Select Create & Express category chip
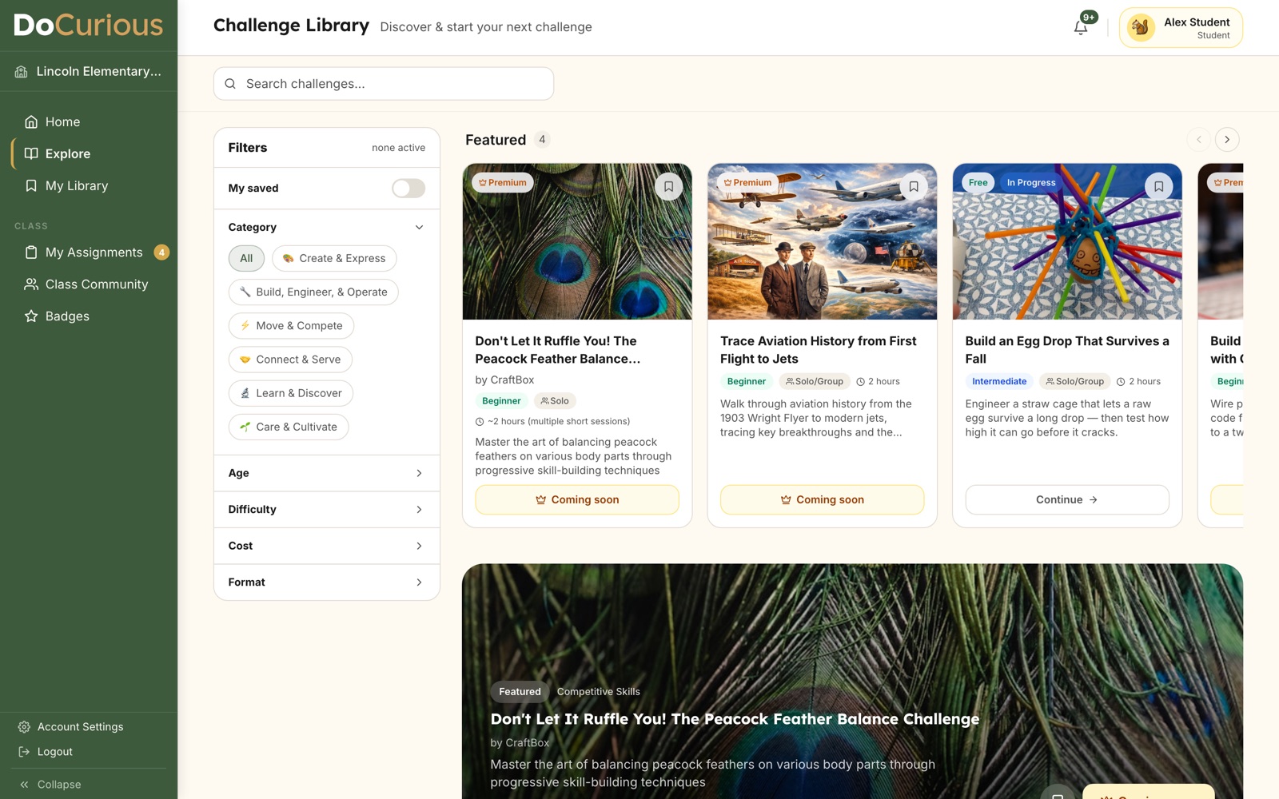This screenshot has width=1279, height=799. pyautogui.click(x=334, y=258)
